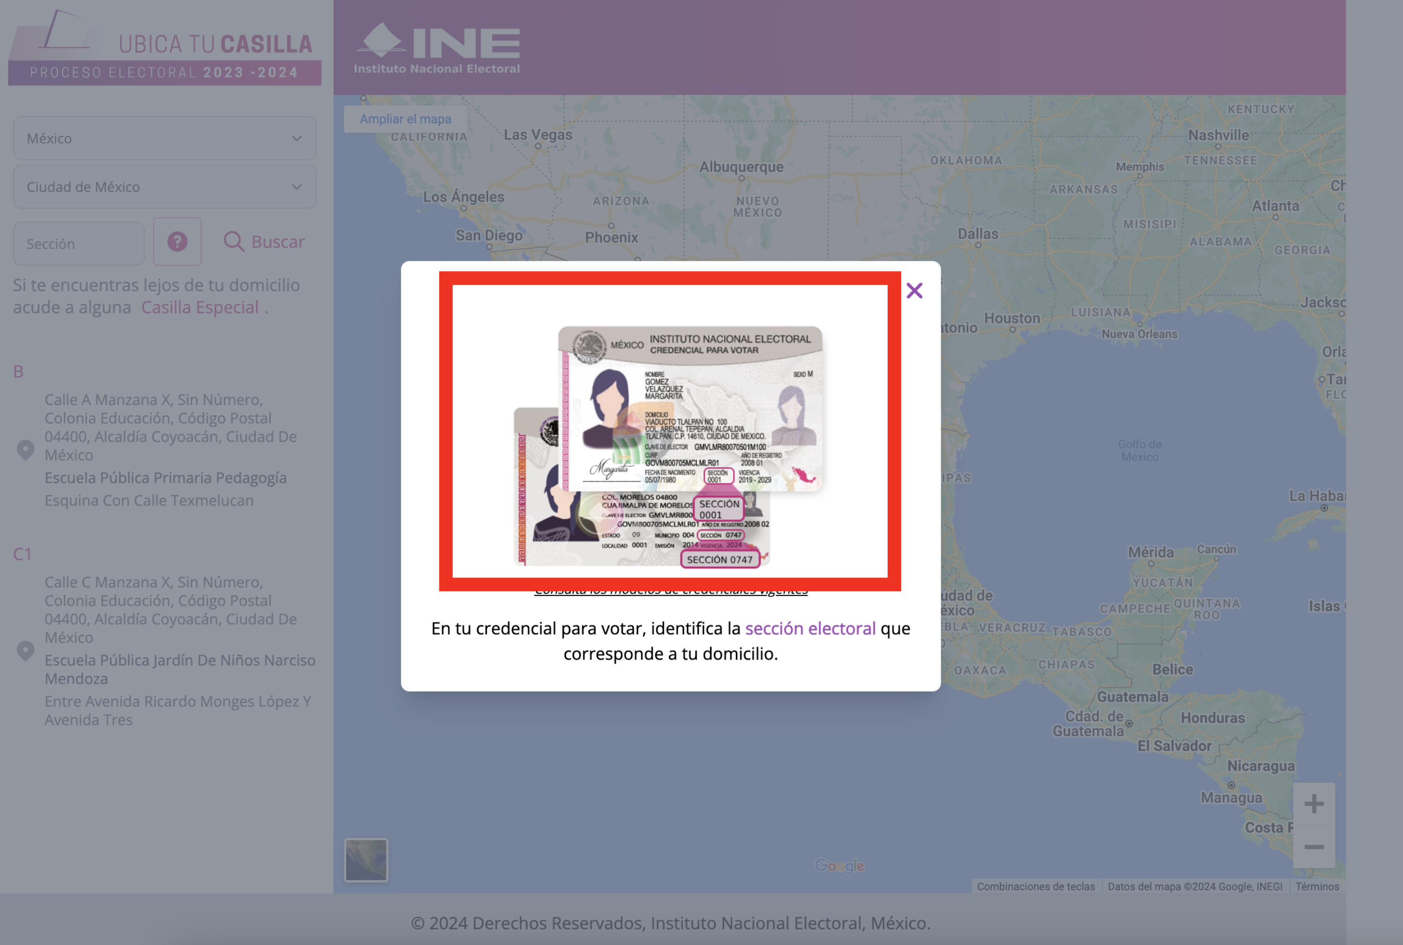This screenshot has height=945, width=1403.
Task: Click map pin icon for casilla C1
Action: [26, 651]
